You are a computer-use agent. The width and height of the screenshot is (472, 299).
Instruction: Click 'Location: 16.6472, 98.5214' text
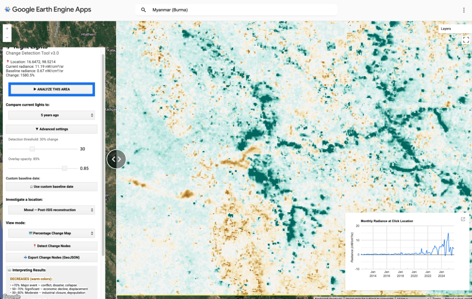tap(33, 62)
